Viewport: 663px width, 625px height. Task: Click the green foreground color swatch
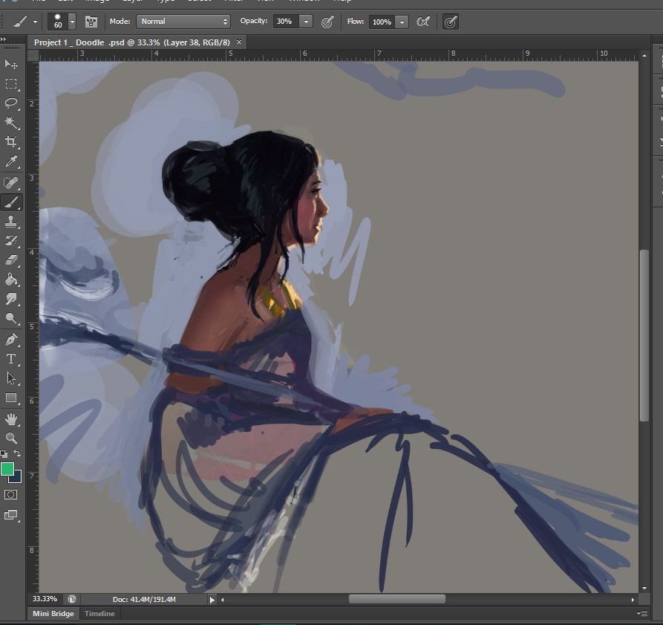[7, 469]
